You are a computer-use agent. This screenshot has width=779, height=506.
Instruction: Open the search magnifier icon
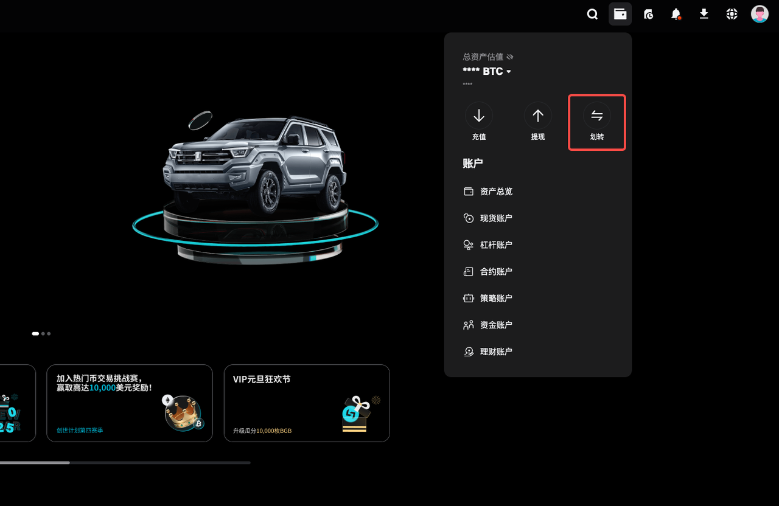(x=592, y=14)
